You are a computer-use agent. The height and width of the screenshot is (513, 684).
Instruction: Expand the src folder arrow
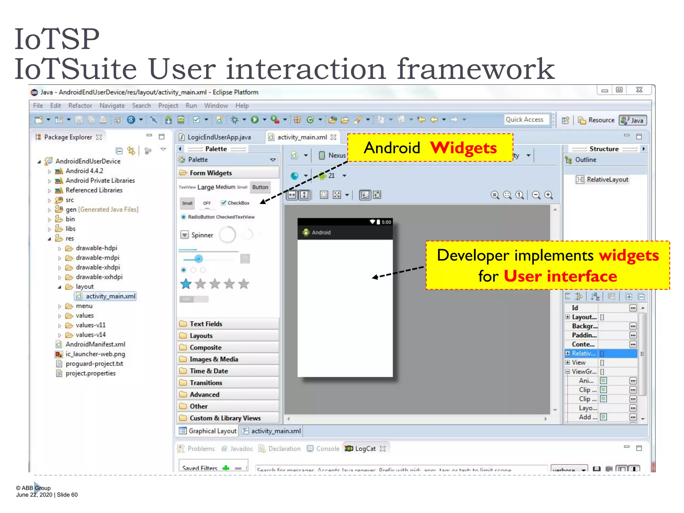tap(49, 201)
